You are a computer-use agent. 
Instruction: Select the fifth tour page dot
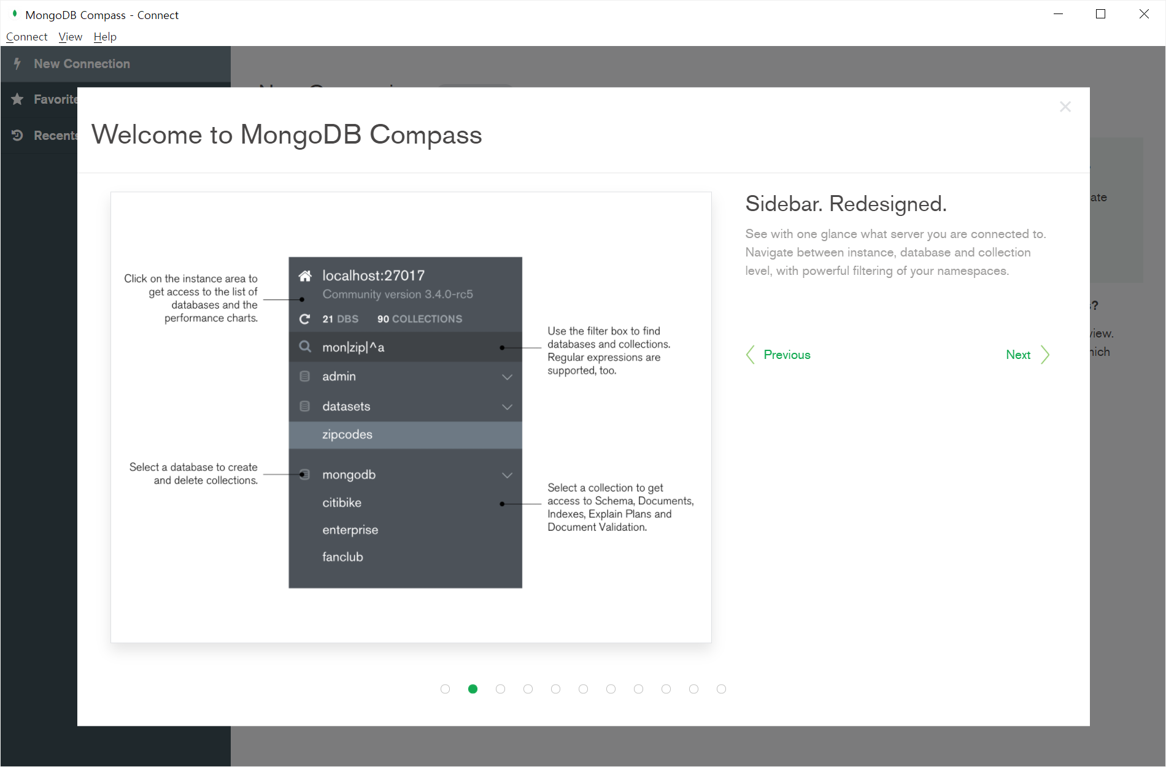click(555, 689)
